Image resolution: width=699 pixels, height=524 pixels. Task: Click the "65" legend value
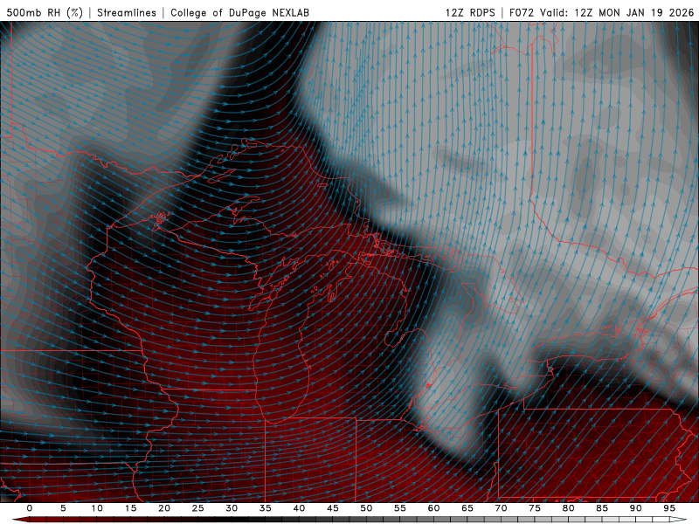click(467, 508)
